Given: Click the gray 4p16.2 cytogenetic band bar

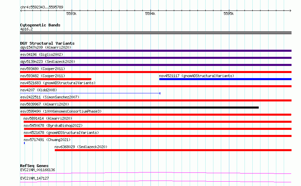Looking at the screenshot, I should tap(156, 33).
